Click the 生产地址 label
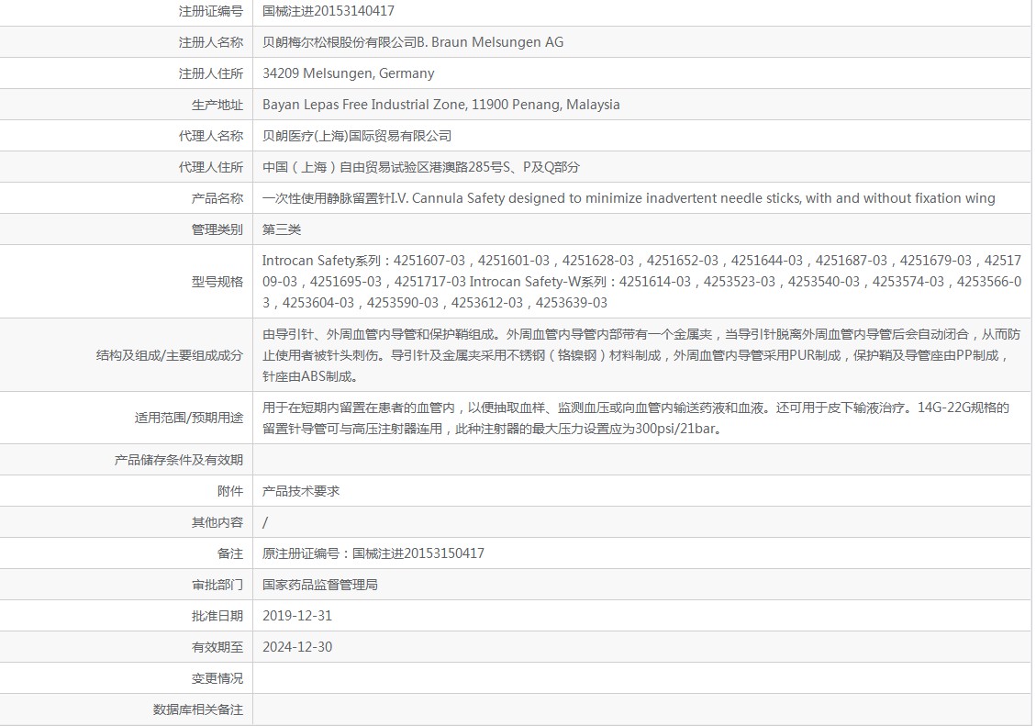This screenshot has width=1036, height=726. click(217, 105)
